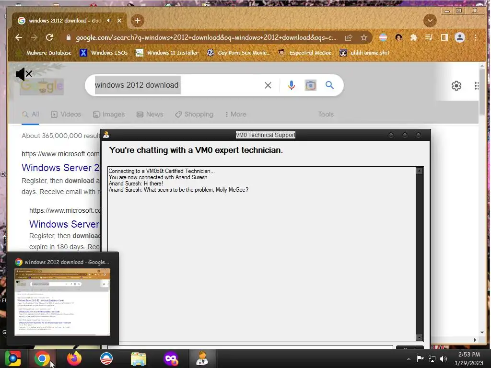
Task: Toggle the Chrome side panel
Action: coord(444,37)
